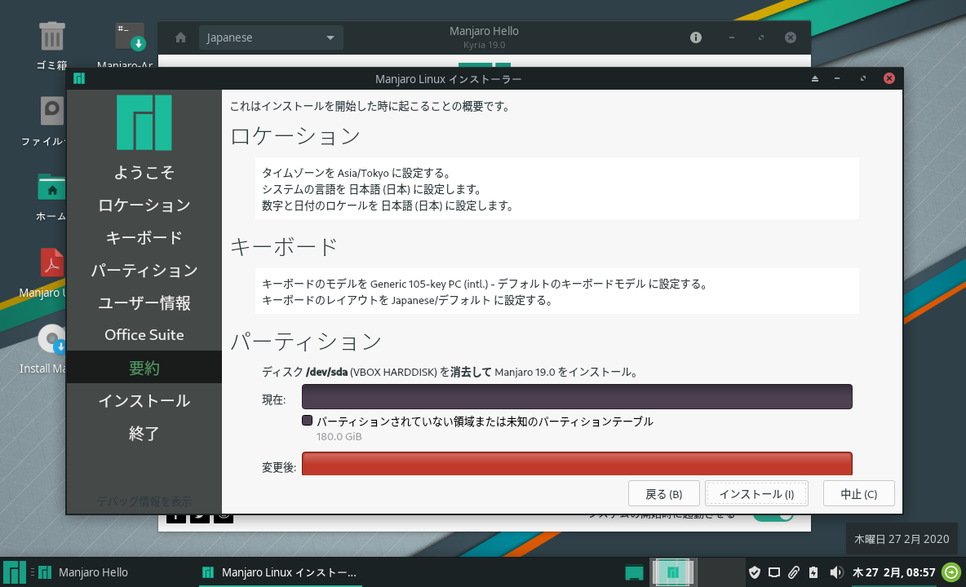Open the ホーム folder desktop icon
This screenshot has width=966, height=587.
pos(51,187)
